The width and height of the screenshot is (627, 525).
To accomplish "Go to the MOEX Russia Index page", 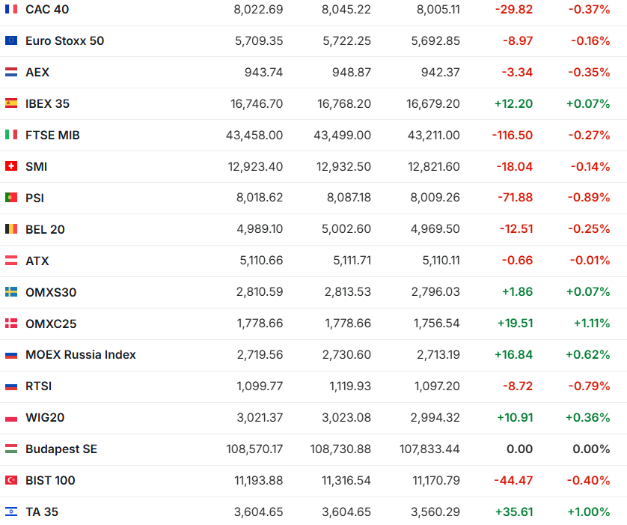I will 81,355.
